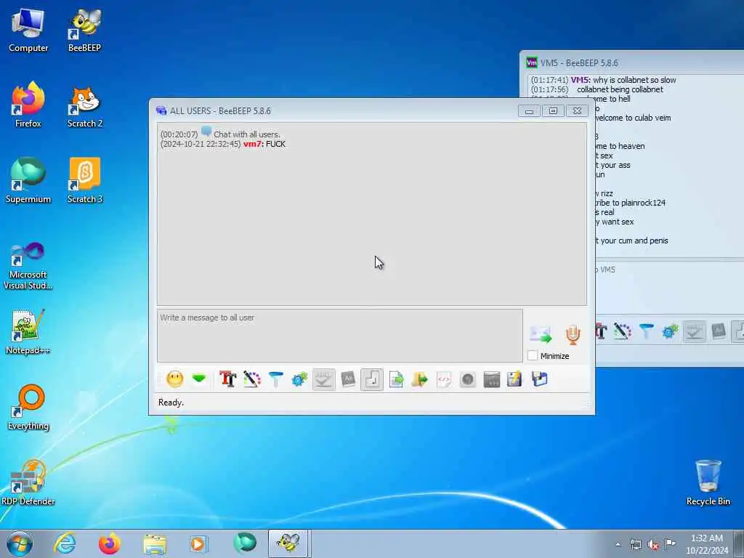Image resolution: width=744 pixels, height=558 pixels.
Task: Select the Supermium desktop shortcut
Action: (x=28, y=181)
